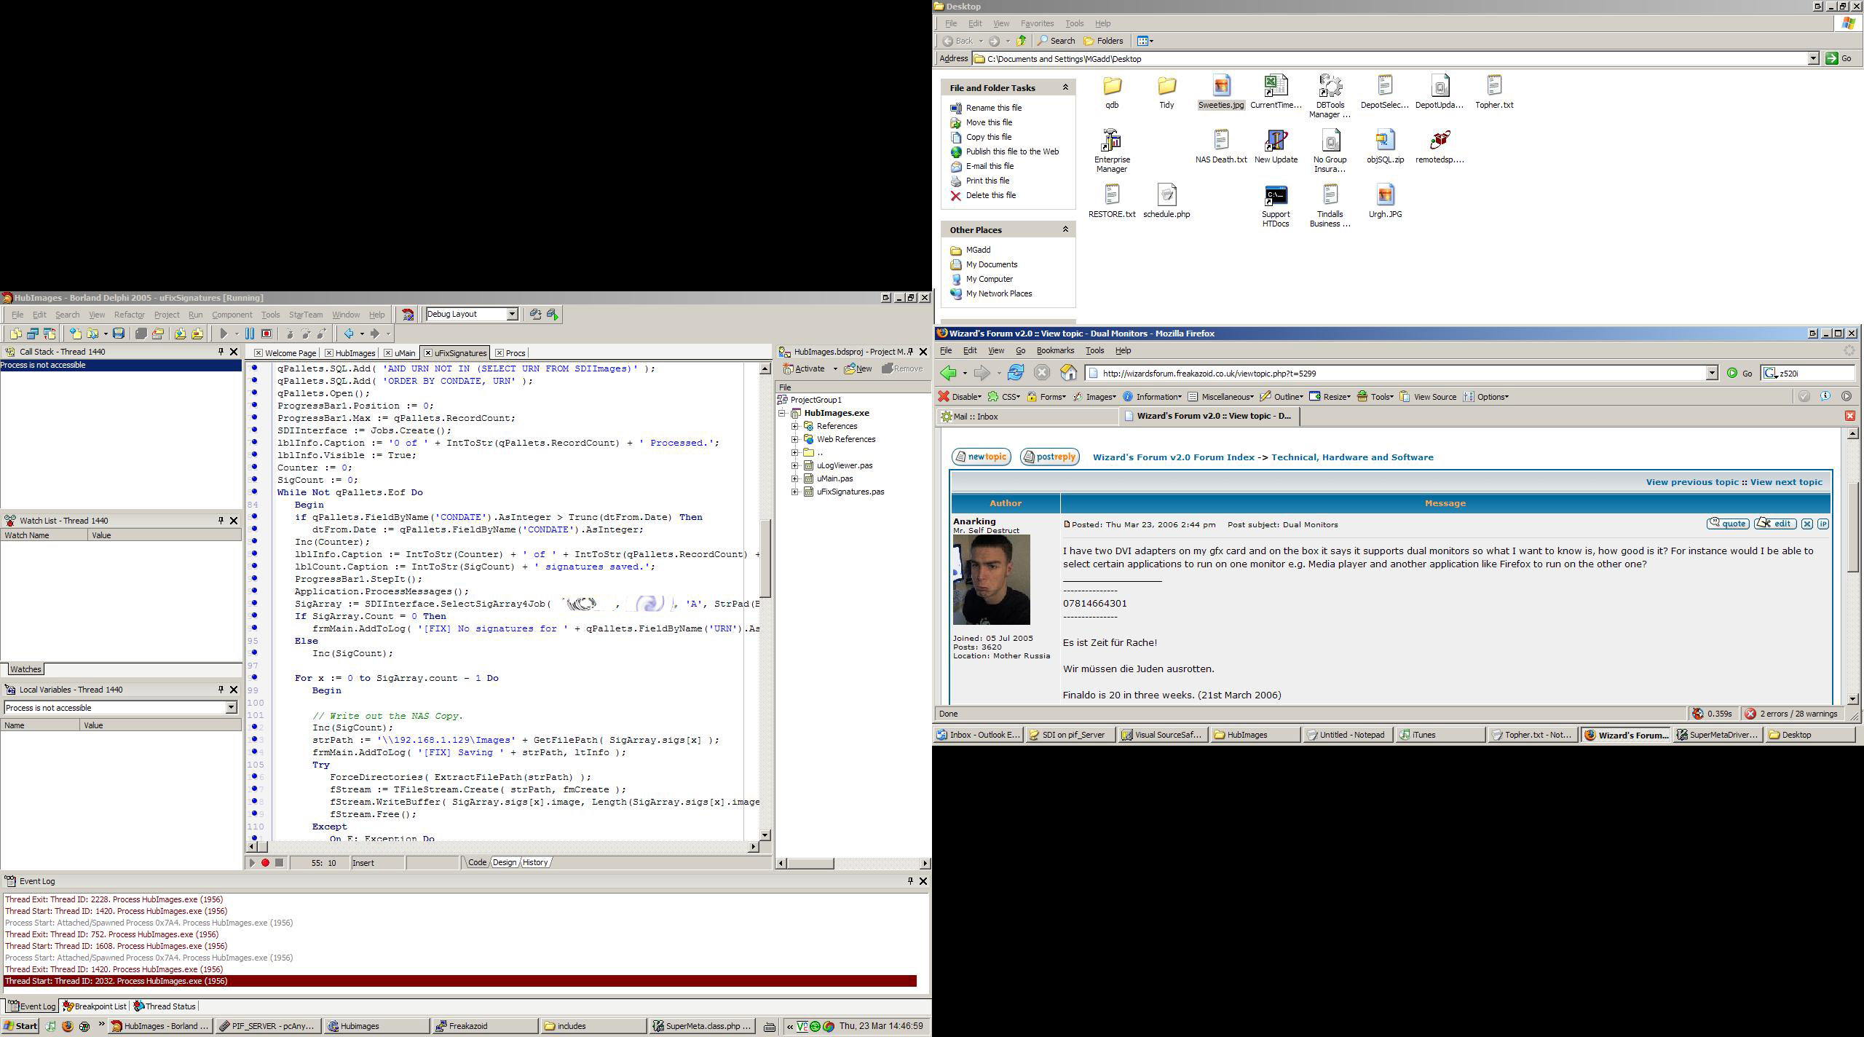
Task: Toggle breakpoint on the qPallets.Open() line
Action: [x=255, y=393]
